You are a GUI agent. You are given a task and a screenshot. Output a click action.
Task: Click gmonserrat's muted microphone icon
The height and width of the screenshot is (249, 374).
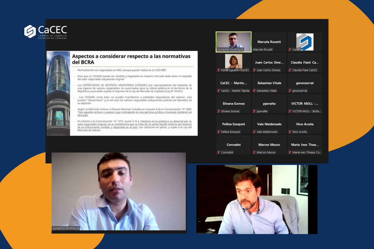coord(290,91)
